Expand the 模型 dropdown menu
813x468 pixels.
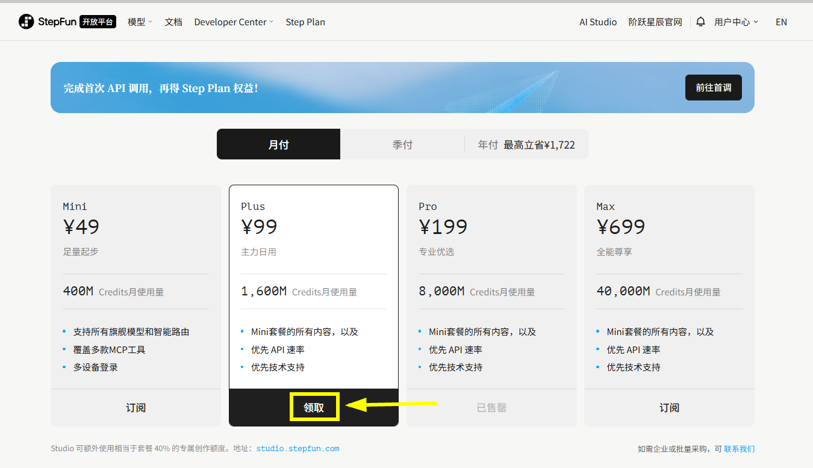(140, 22)
